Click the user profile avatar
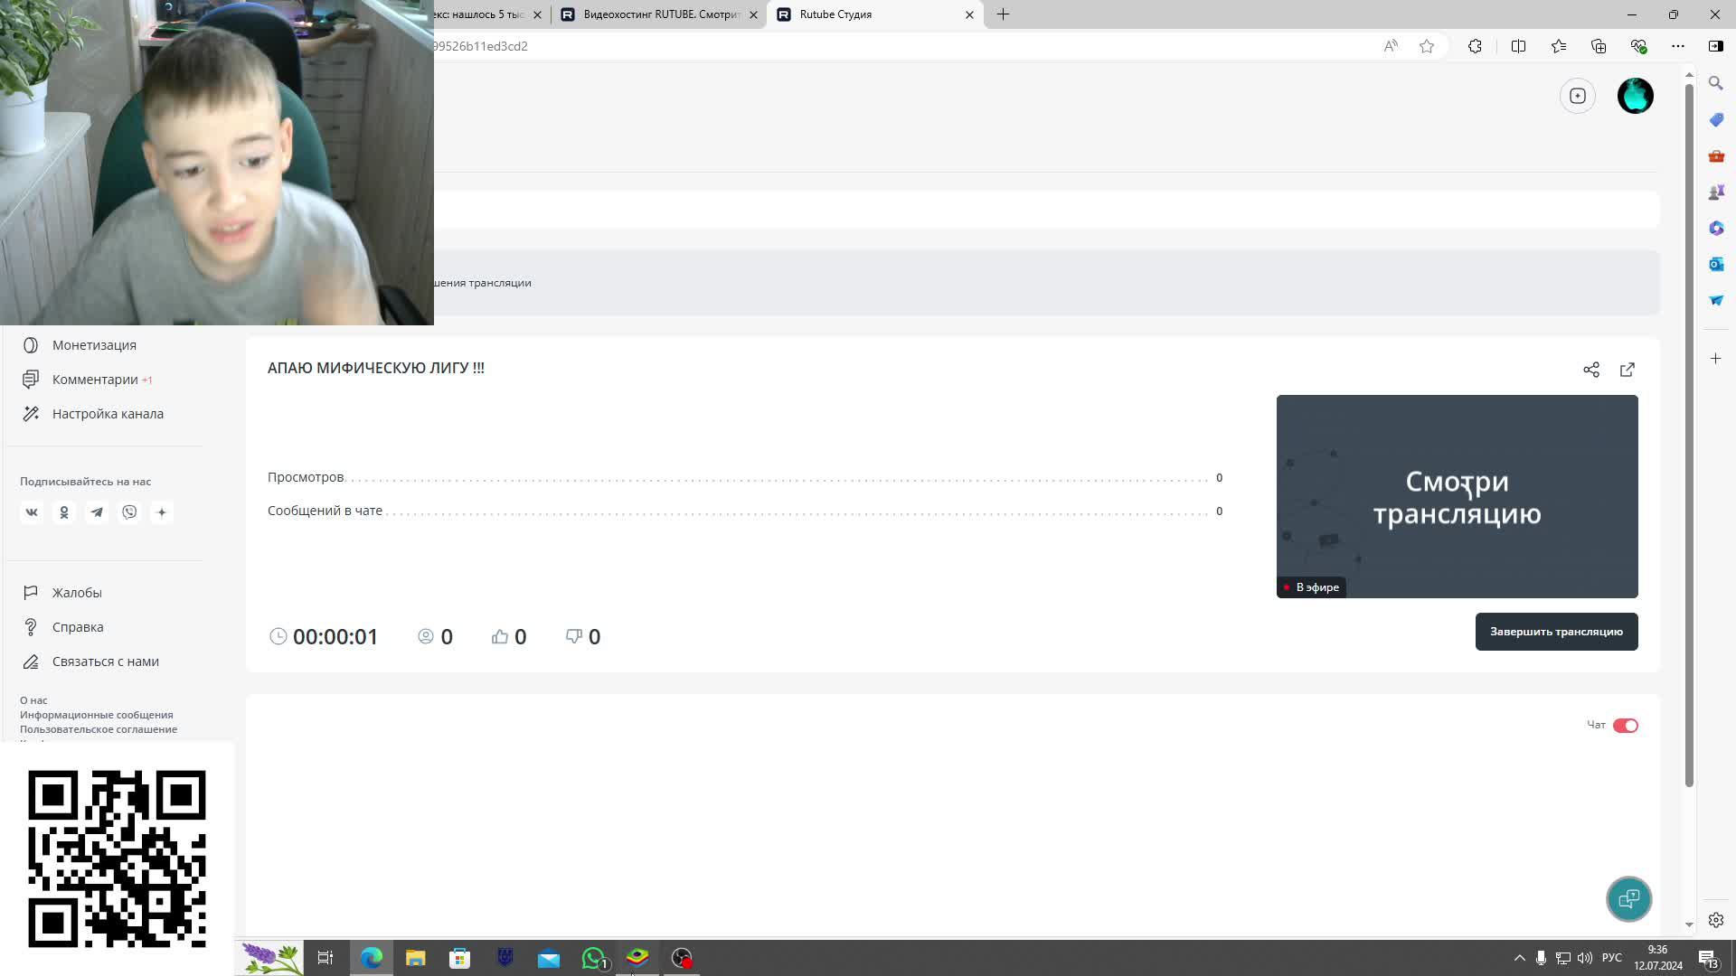Viewport: 1736px width, 976px height. [1635, 96]
